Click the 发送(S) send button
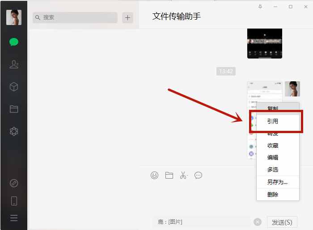313x230 pixels. coord(282,222)
